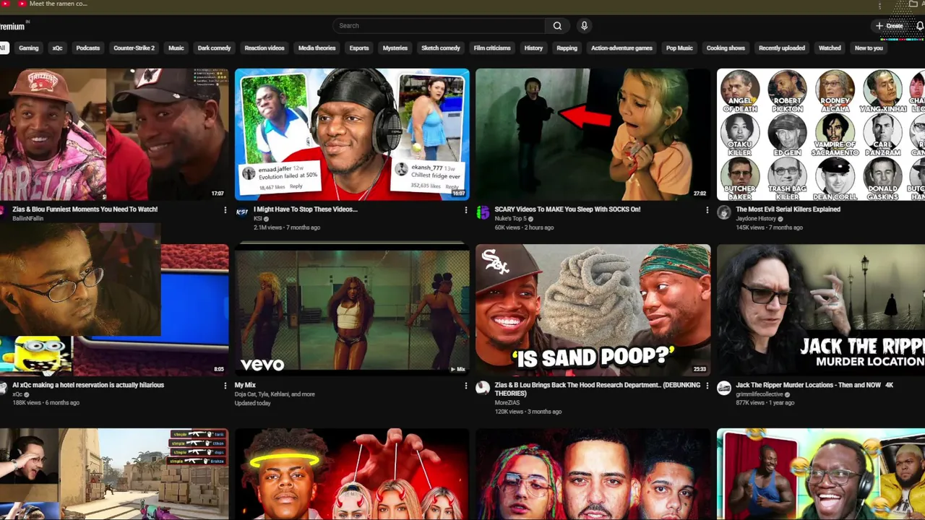The width and height of the screenshot is (925, 520).
Task: Select the New to you chip
Action: (x=869, y=48)
